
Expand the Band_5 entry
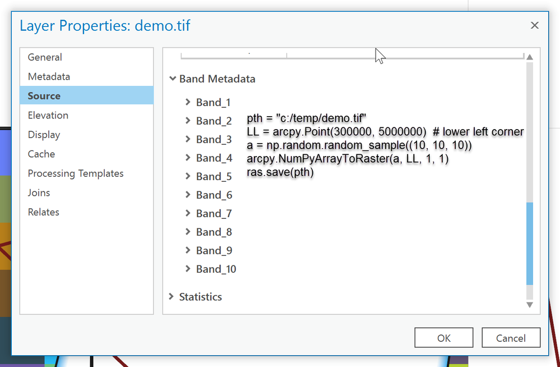click(x=188, y=176)
